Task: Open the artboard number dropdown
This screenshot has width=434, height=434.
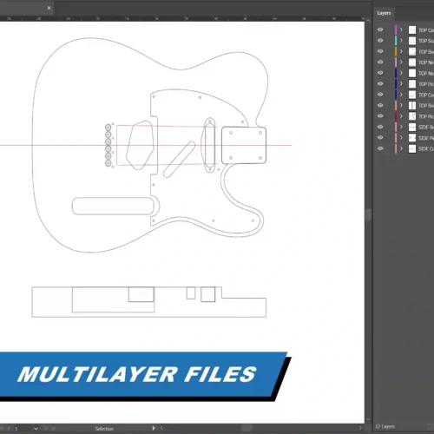Action: point(36,429)
